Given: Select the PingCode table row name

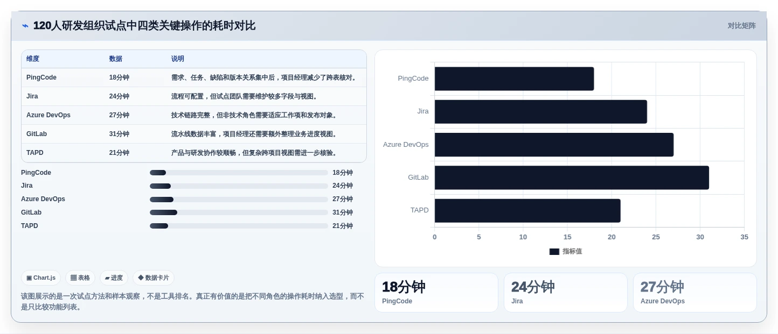Looking at the screenshot, I should (x=41, y=77).
